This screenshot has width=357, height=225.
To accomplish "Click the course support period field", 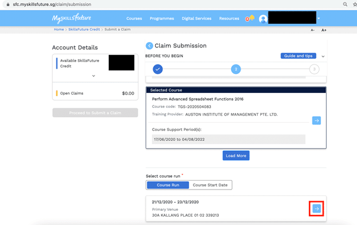I will coord(229,139).
